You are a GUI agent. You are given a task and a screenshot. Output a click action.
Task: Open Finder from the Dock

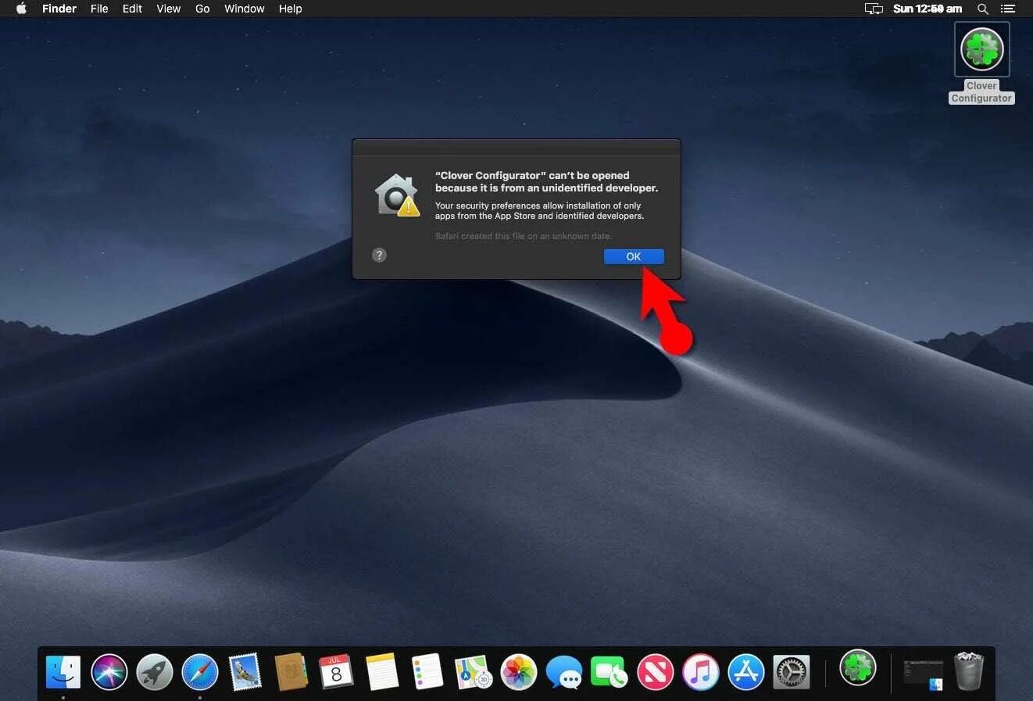pyautogui.click(x=63, y=672)
